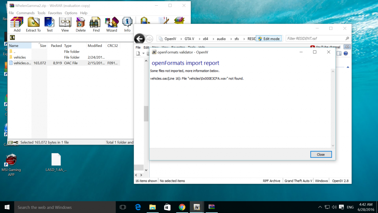Expand the chevron after x64 in breadcrumb
Screen dimensions: 378x213
tap(213, 39)
